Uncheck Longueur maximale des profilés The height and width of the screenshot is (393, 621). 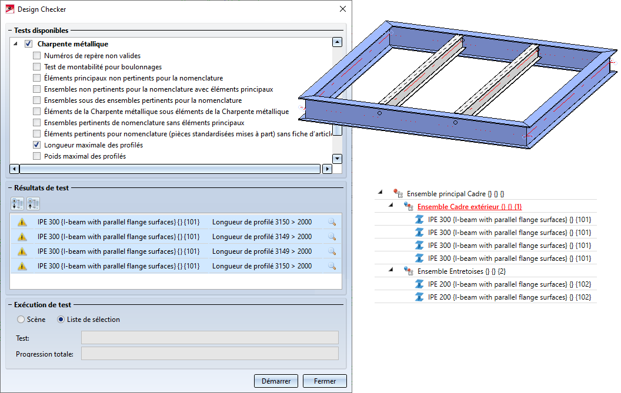click(x=37, y=145)
